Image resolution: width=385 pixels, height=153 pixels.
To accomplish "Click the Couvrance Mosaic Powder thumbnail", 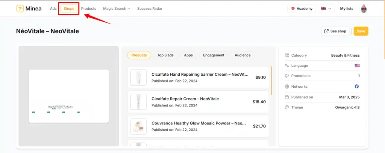I will (138, 126).
